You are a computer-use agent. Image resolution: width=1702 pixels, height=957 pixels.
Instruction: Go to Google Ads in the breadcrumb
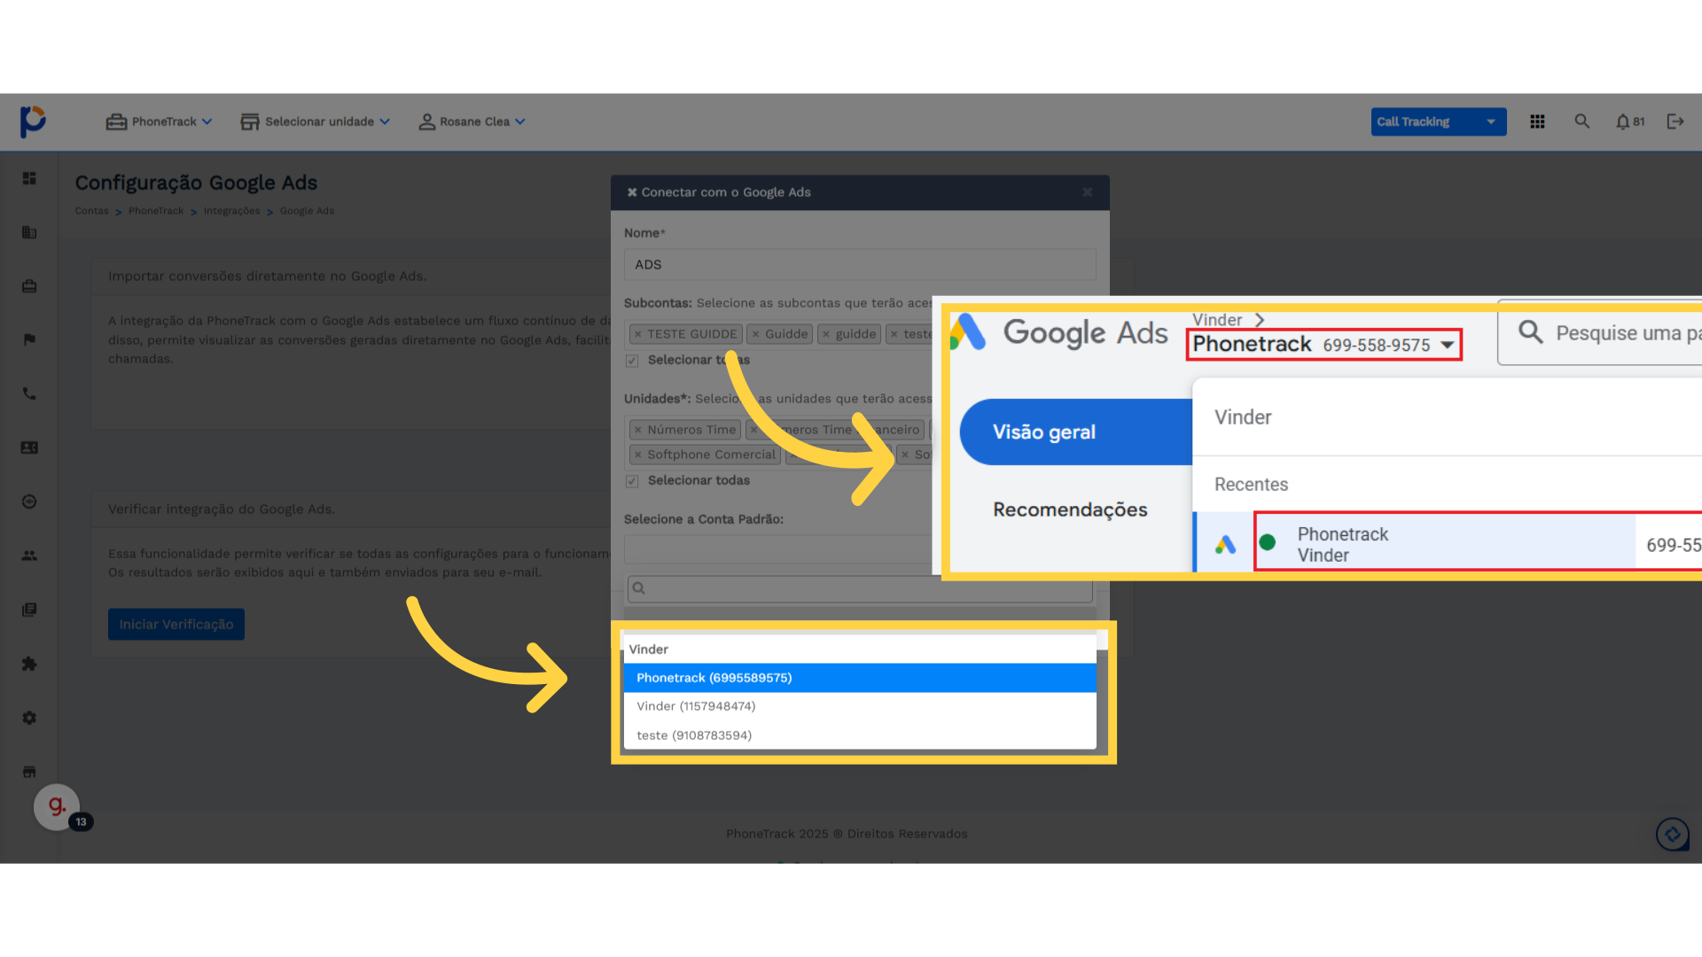coord(307,211)
